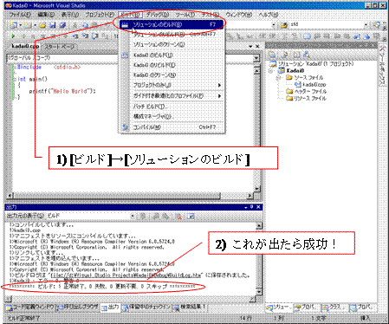The width and height of the screenshot is (389, 324).
Task: Switch to the スタートページ tab
Action: coord(59,46)
